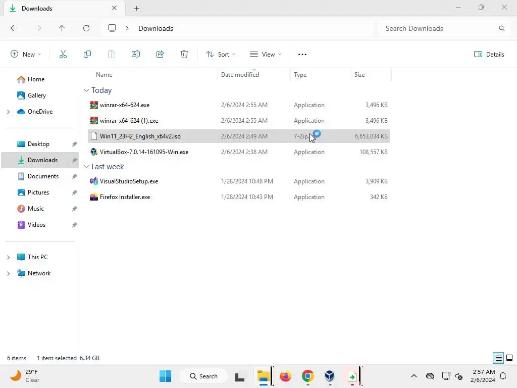Unpin Downloads from Quick access pin

75,160
